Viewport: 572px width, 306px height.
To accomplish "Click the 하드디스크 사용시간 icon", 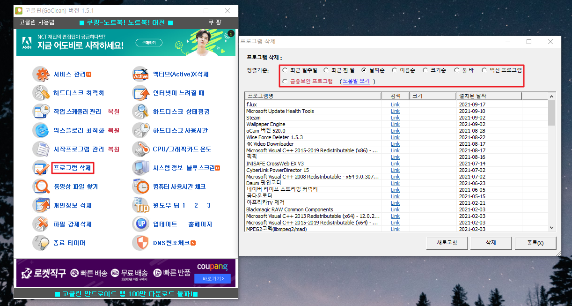I will coord(141,130).
